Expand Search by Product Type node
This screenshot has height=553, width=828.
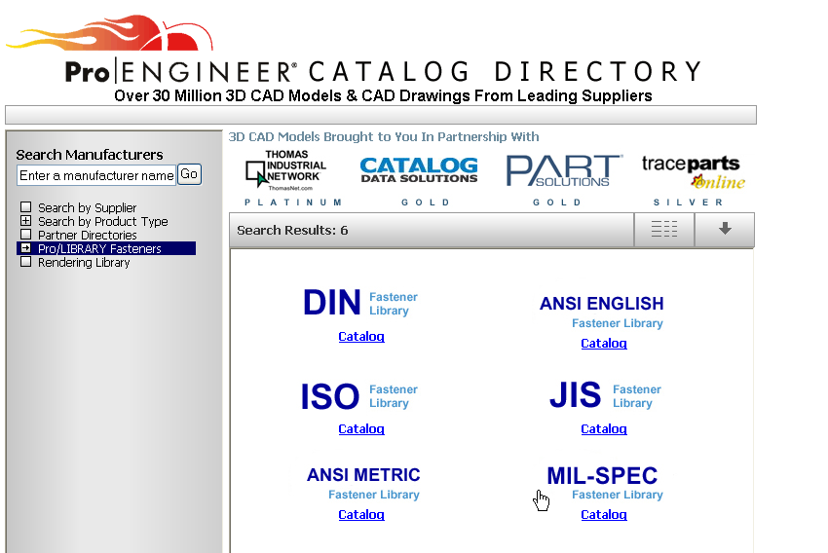pos(26,221)
